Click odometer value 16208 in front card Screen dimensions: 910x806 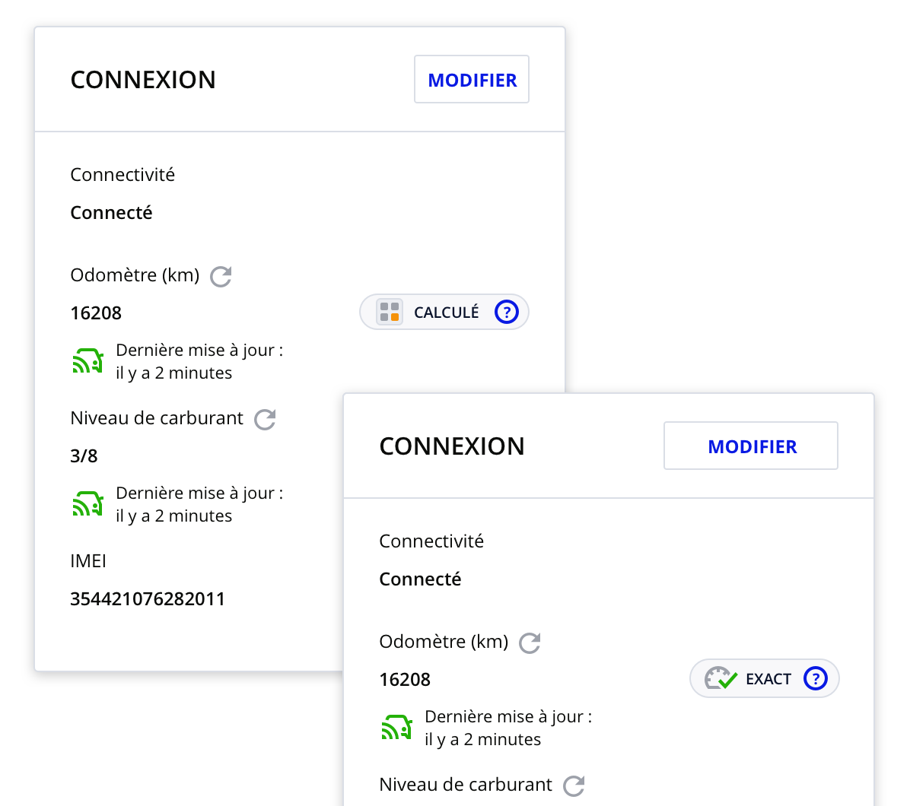(405, 680)
